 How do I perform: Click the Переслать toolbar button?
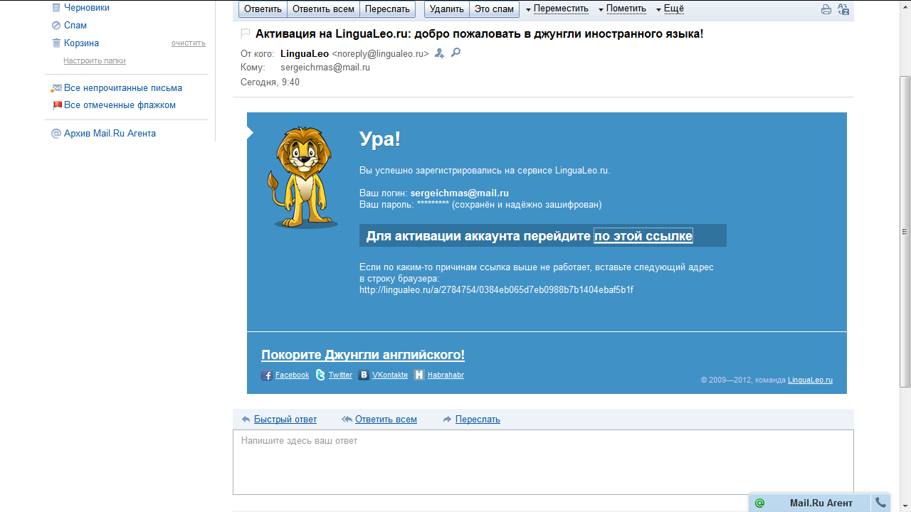coord(387,9)
